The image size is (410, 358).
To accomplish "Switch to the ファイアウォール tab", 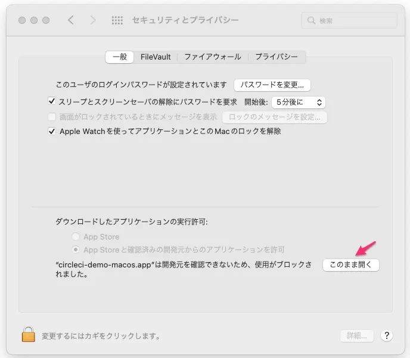I will 213,57.
